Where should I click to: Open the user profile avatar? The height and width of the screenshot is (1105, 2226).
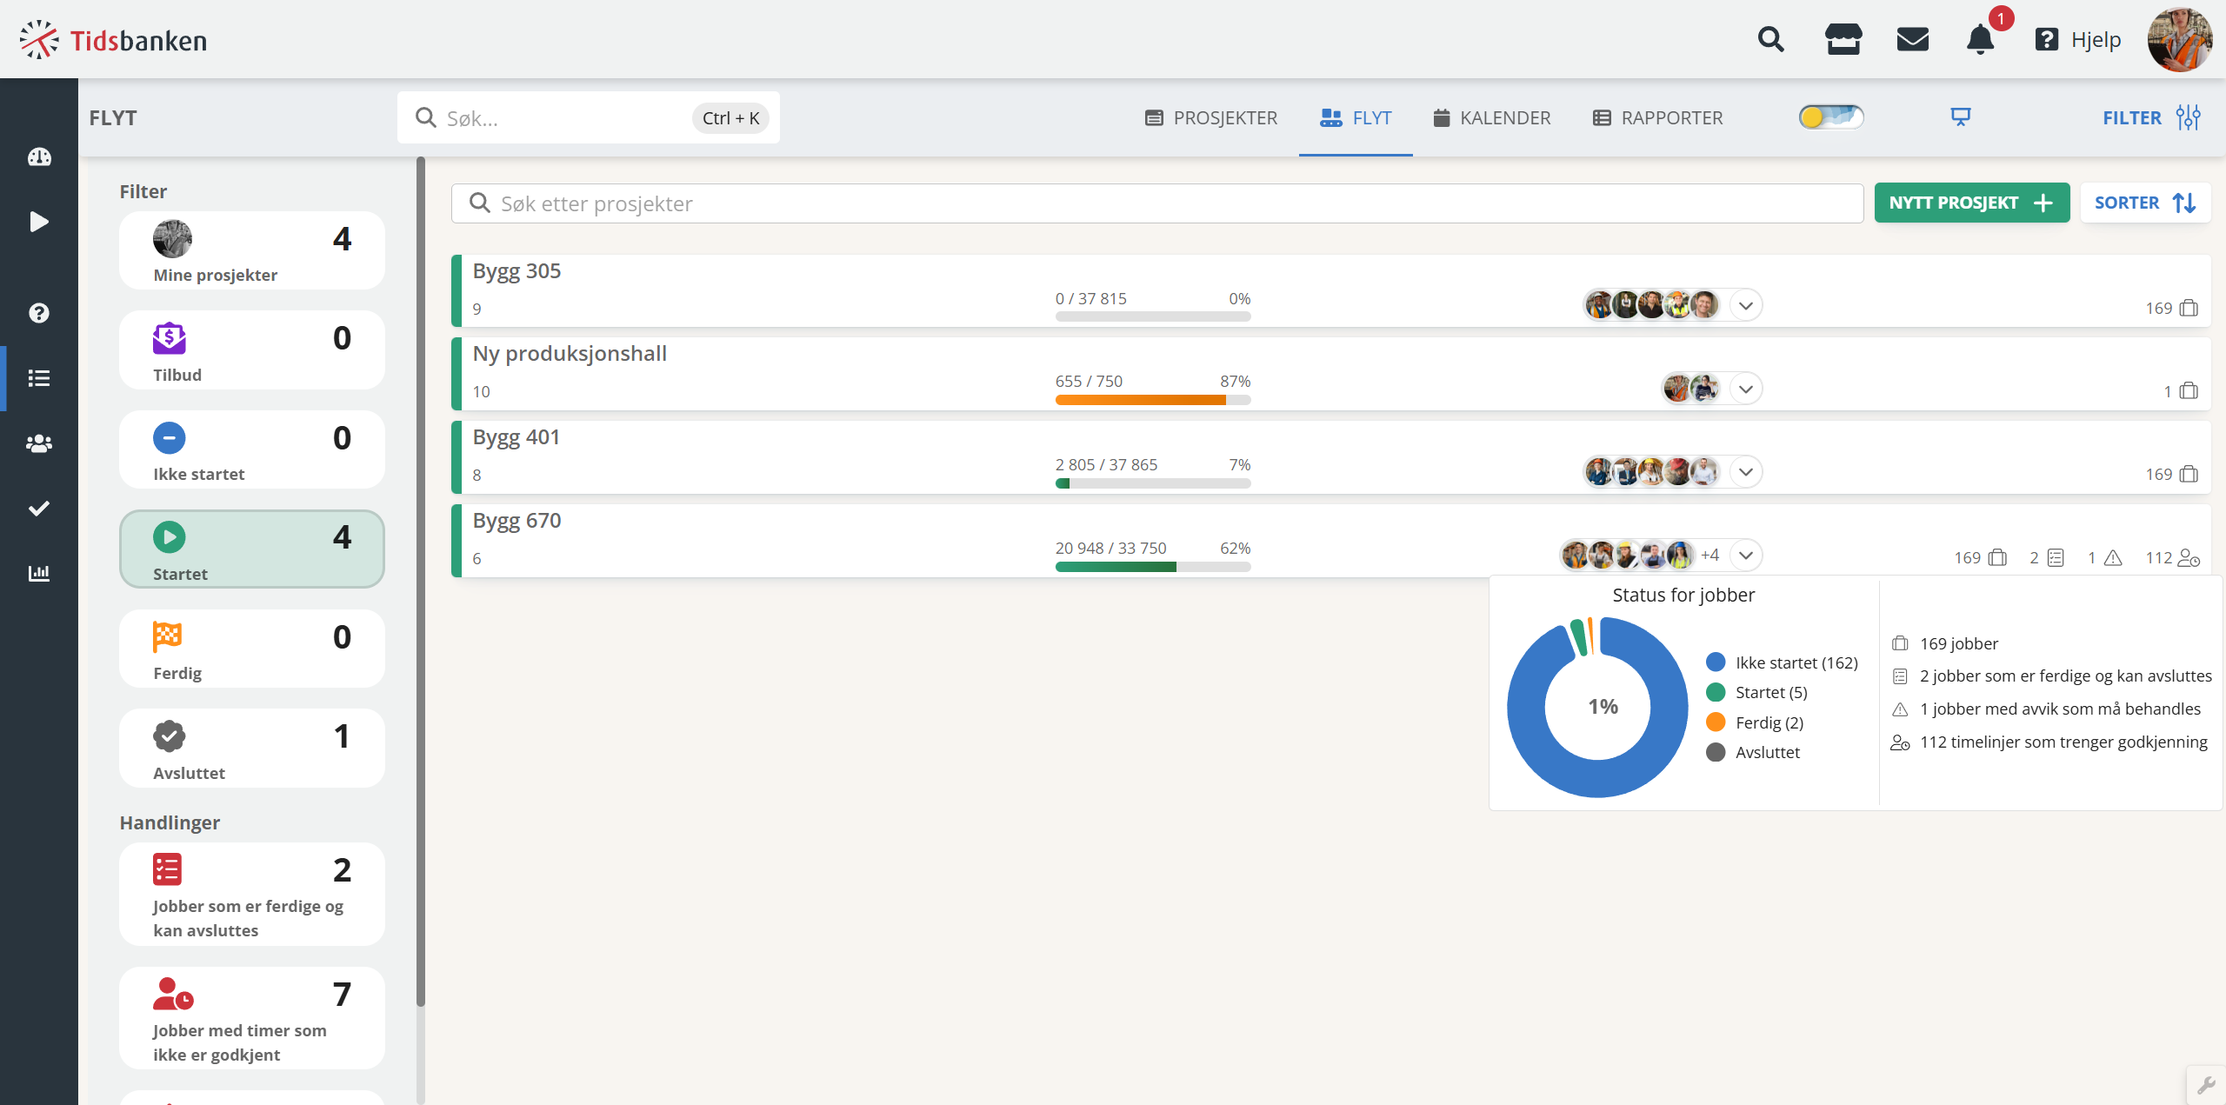click(2179, 40)
